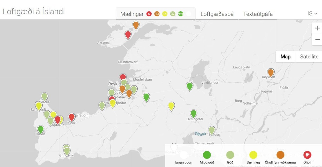Click the red marker near Akranes
The height and width of the screenshot is (167, 322).
(128, 35)
